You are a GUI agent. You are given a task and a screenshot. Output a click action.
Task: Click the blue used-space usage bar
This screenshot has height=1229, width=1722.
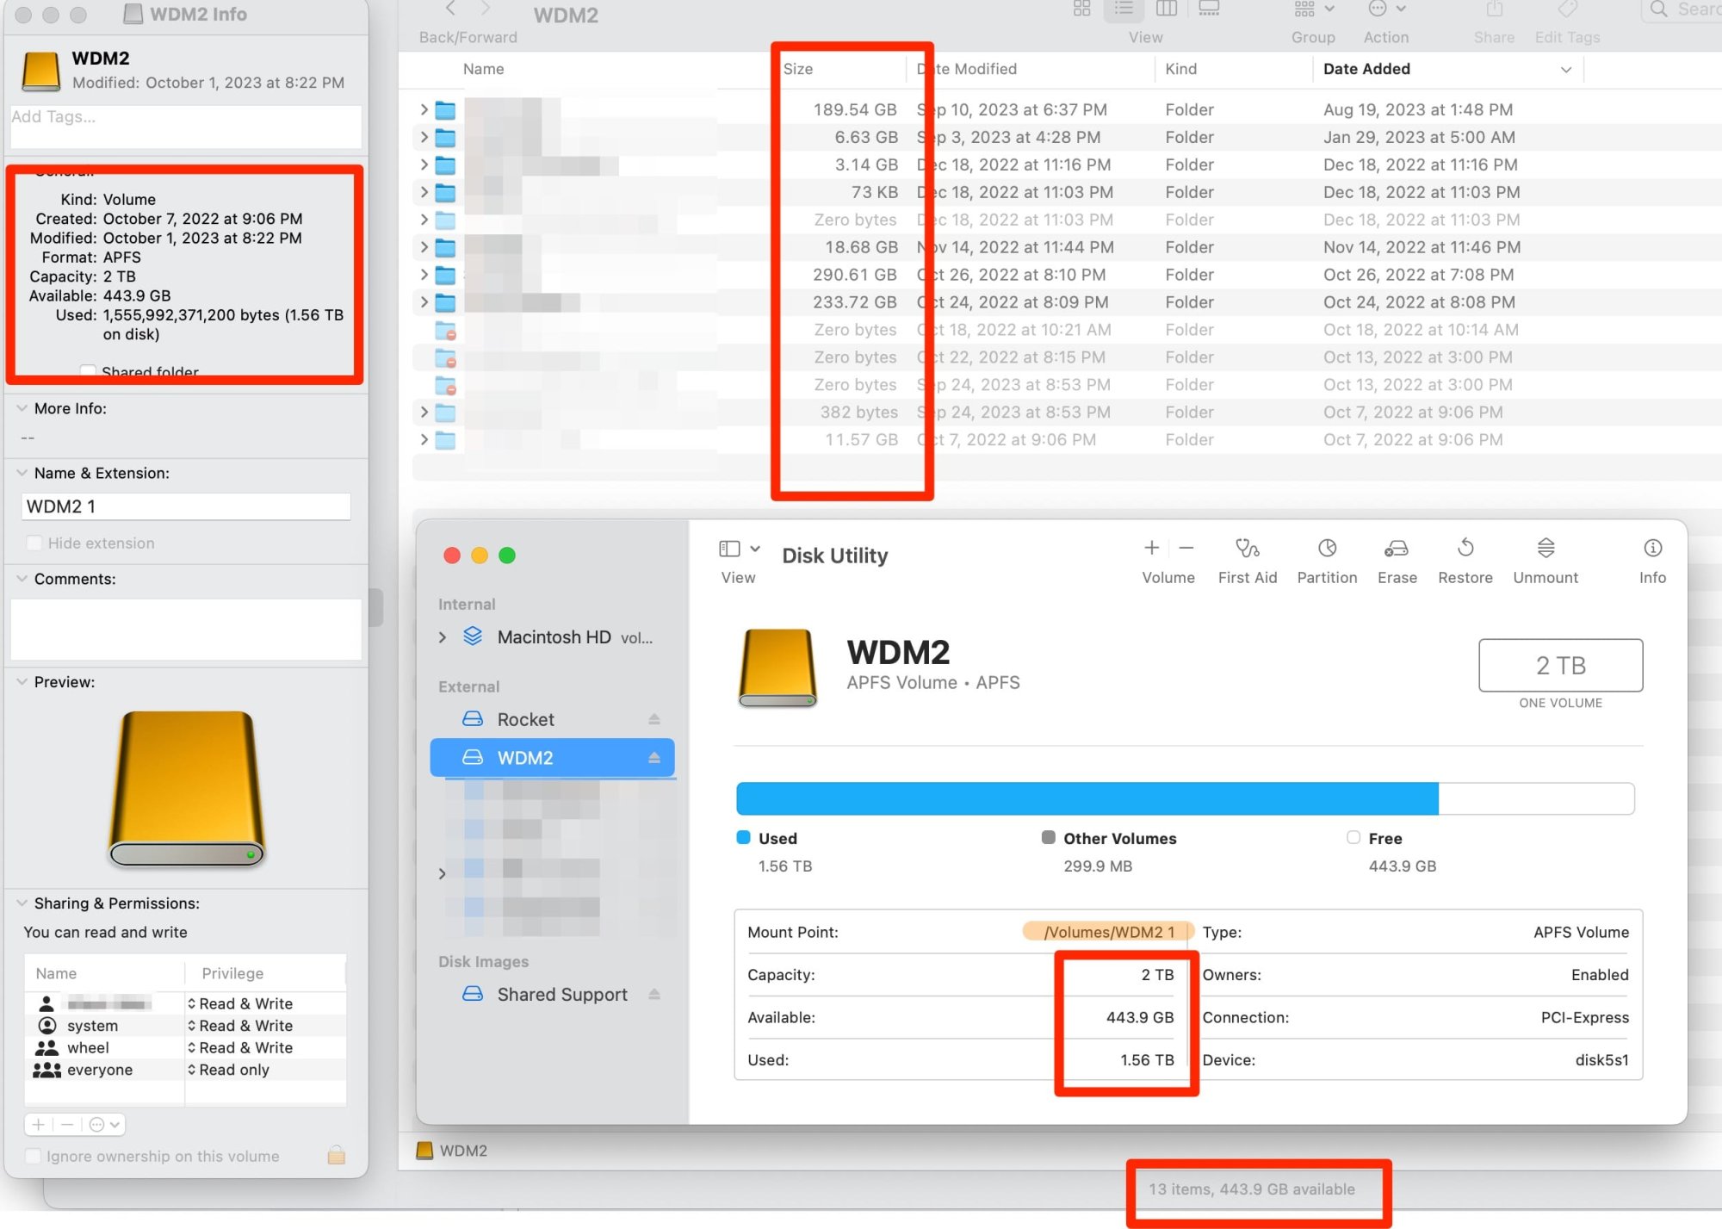pos(1087,798)
